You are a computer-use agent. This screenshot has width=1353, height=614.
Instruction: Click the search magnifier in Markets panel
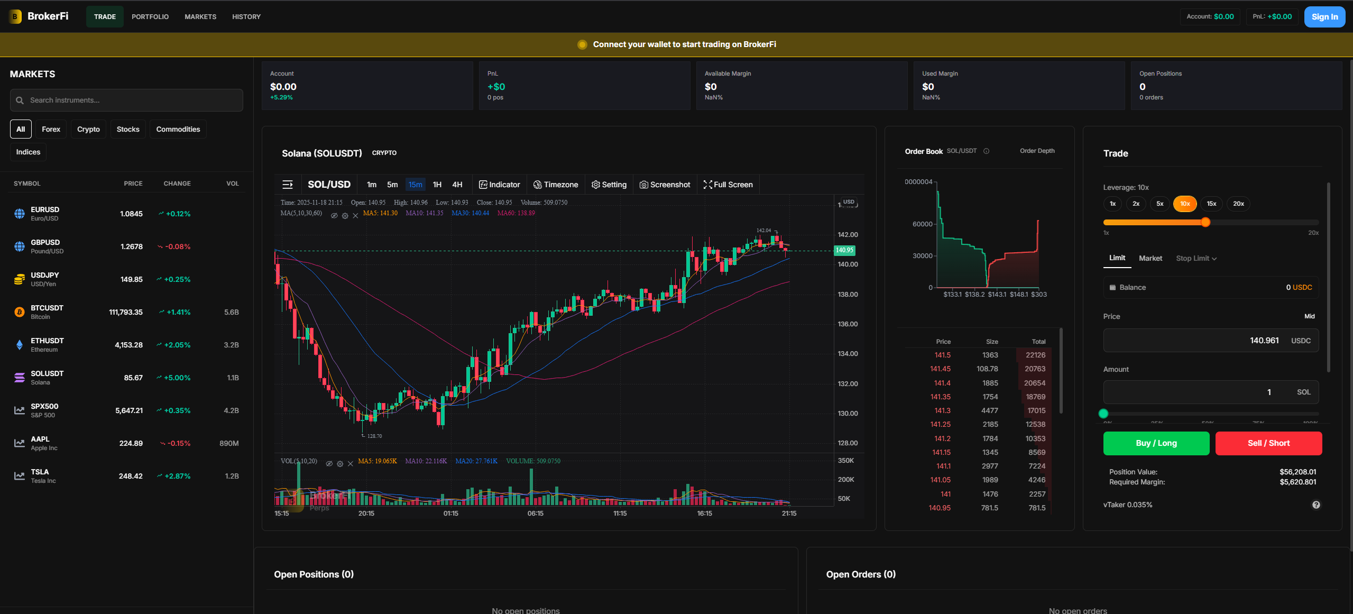coord(20,100)
